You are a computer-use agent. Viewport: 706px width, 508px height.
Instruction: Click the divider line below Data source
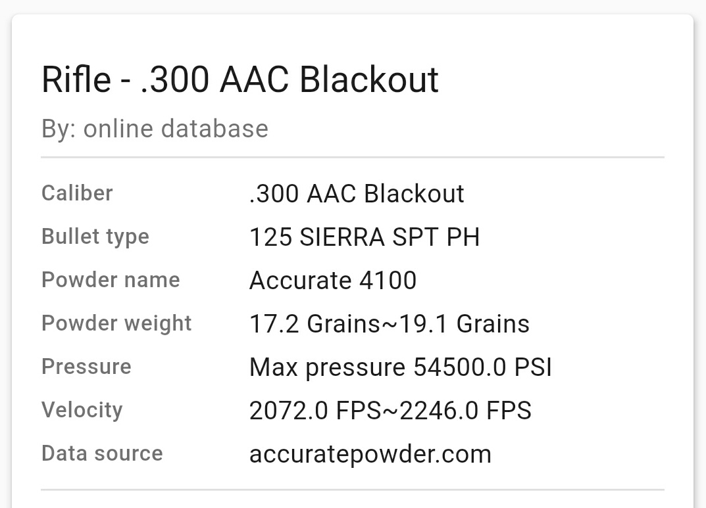click(353, 490)
